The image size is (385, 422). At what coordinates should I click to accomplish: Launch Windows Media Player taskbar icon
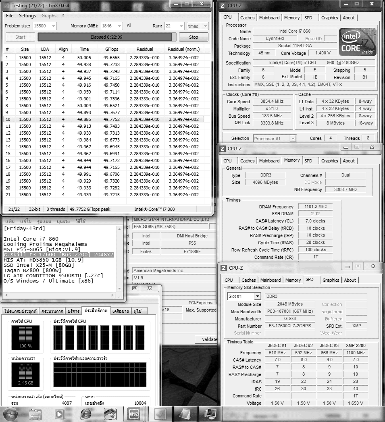point(59,414)
